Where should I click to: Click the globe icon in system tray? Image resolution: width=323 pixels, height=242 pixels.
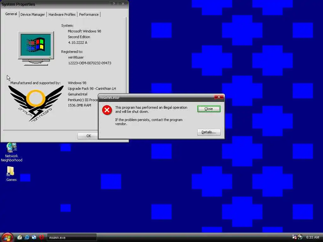[300, 237]
